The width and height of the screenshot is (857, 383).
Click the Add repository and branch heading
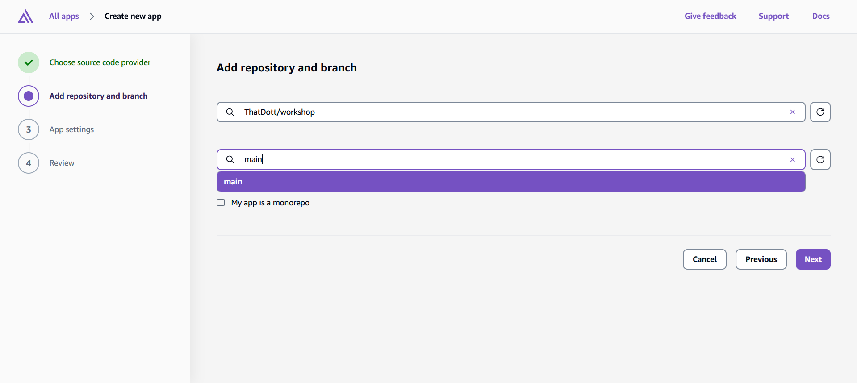pyautogui.click(x=287, y=67)
